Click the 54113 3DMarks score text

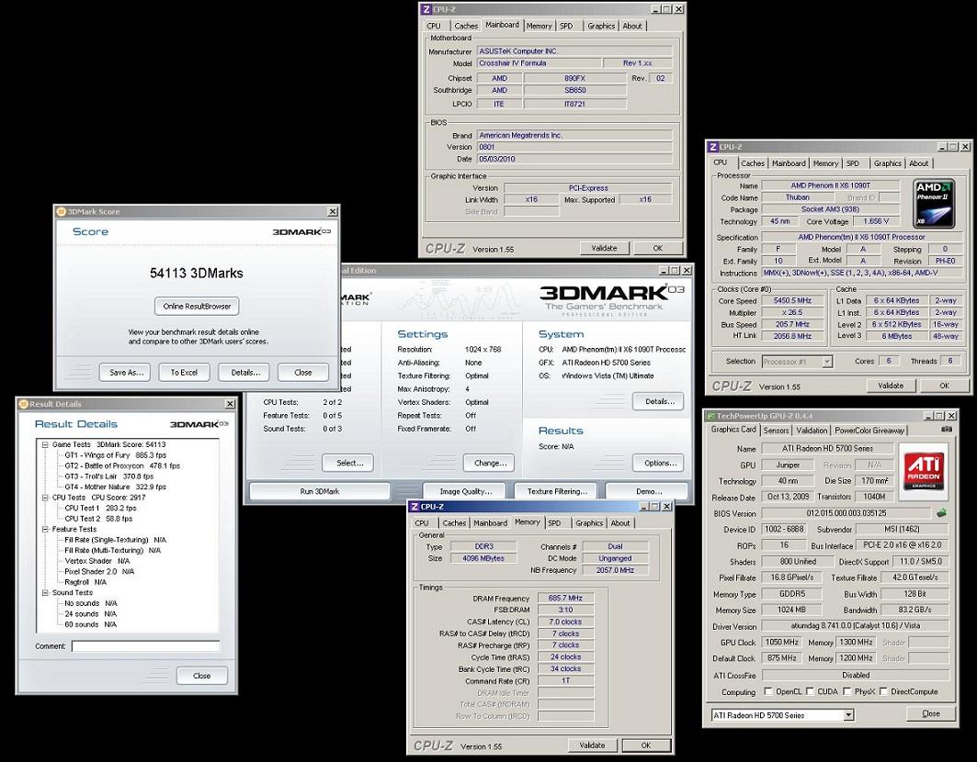(197, 273)
